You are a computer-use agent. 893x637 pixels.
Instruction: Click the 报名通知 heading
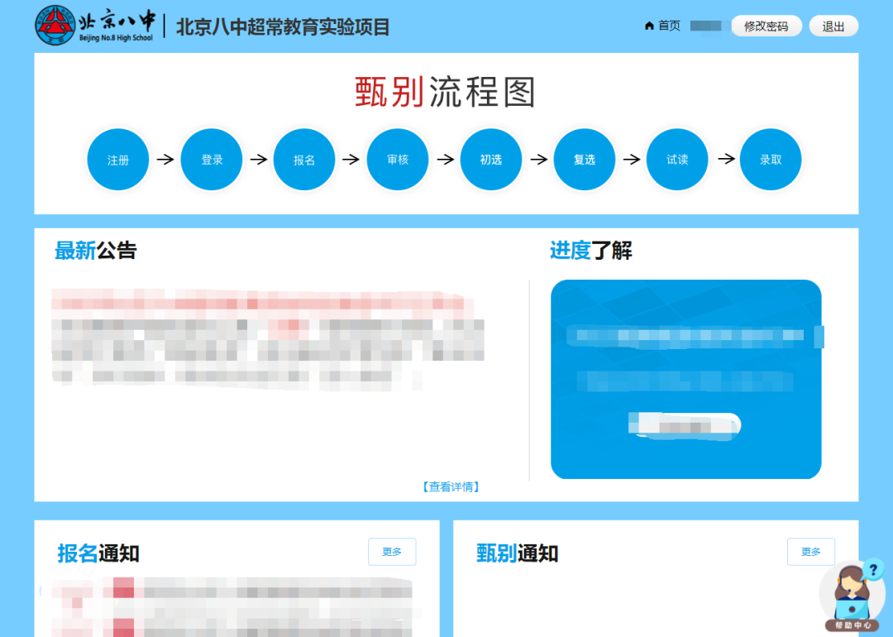(x=98, y=553)
